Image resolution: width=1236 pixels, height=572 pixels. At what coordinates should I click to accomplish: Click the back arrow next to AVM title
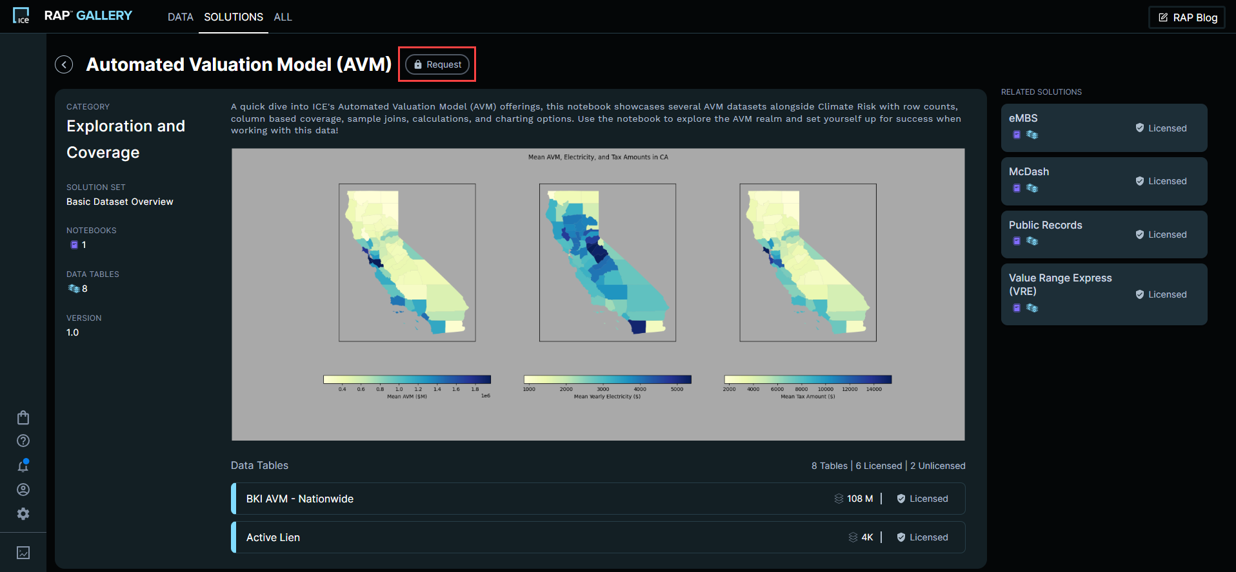pyautogui.click(x=64, y=64)
